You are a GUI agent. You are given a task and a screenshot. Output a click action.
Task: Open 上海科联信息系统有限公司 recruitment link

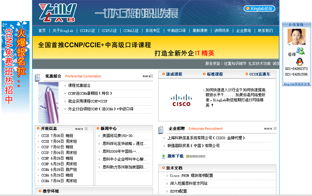click(x=206, y=138)
